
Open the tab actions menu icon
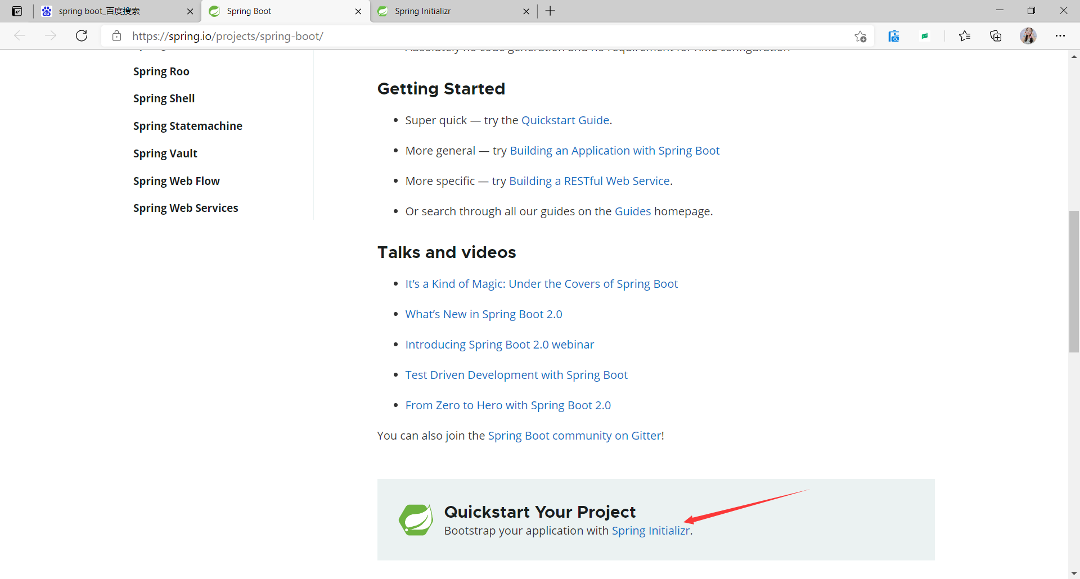point(17,11)
